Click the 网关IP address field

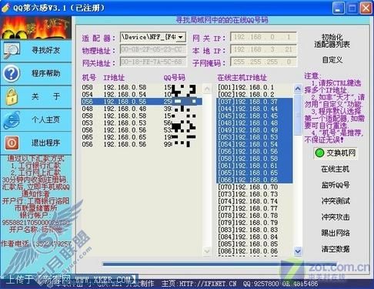263,37
